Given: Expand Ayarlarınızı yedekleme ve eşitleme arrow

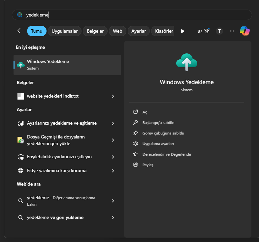Looking at the screenshot, I should pos(113,123).
